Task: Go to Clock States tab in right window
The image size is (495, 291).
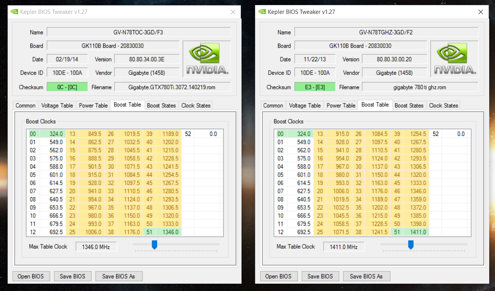Action: point(443,105)
